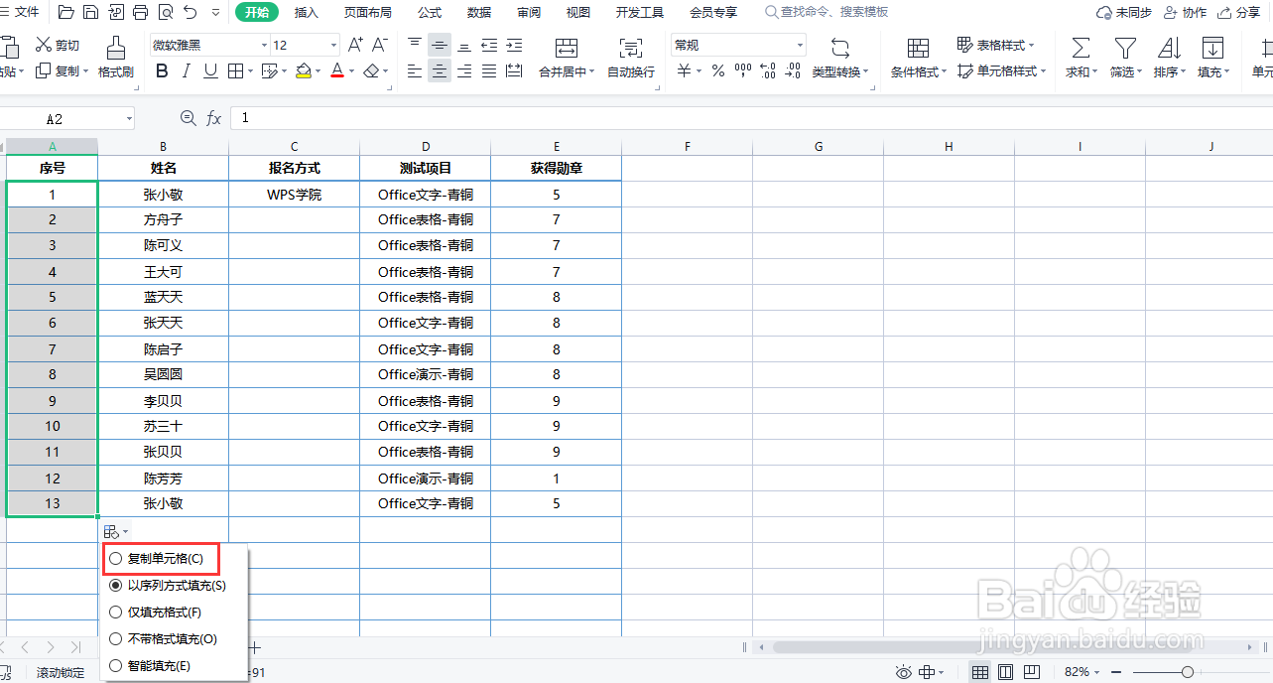Toggle bold formatting

pyautogui.click(x=162, y=70)
